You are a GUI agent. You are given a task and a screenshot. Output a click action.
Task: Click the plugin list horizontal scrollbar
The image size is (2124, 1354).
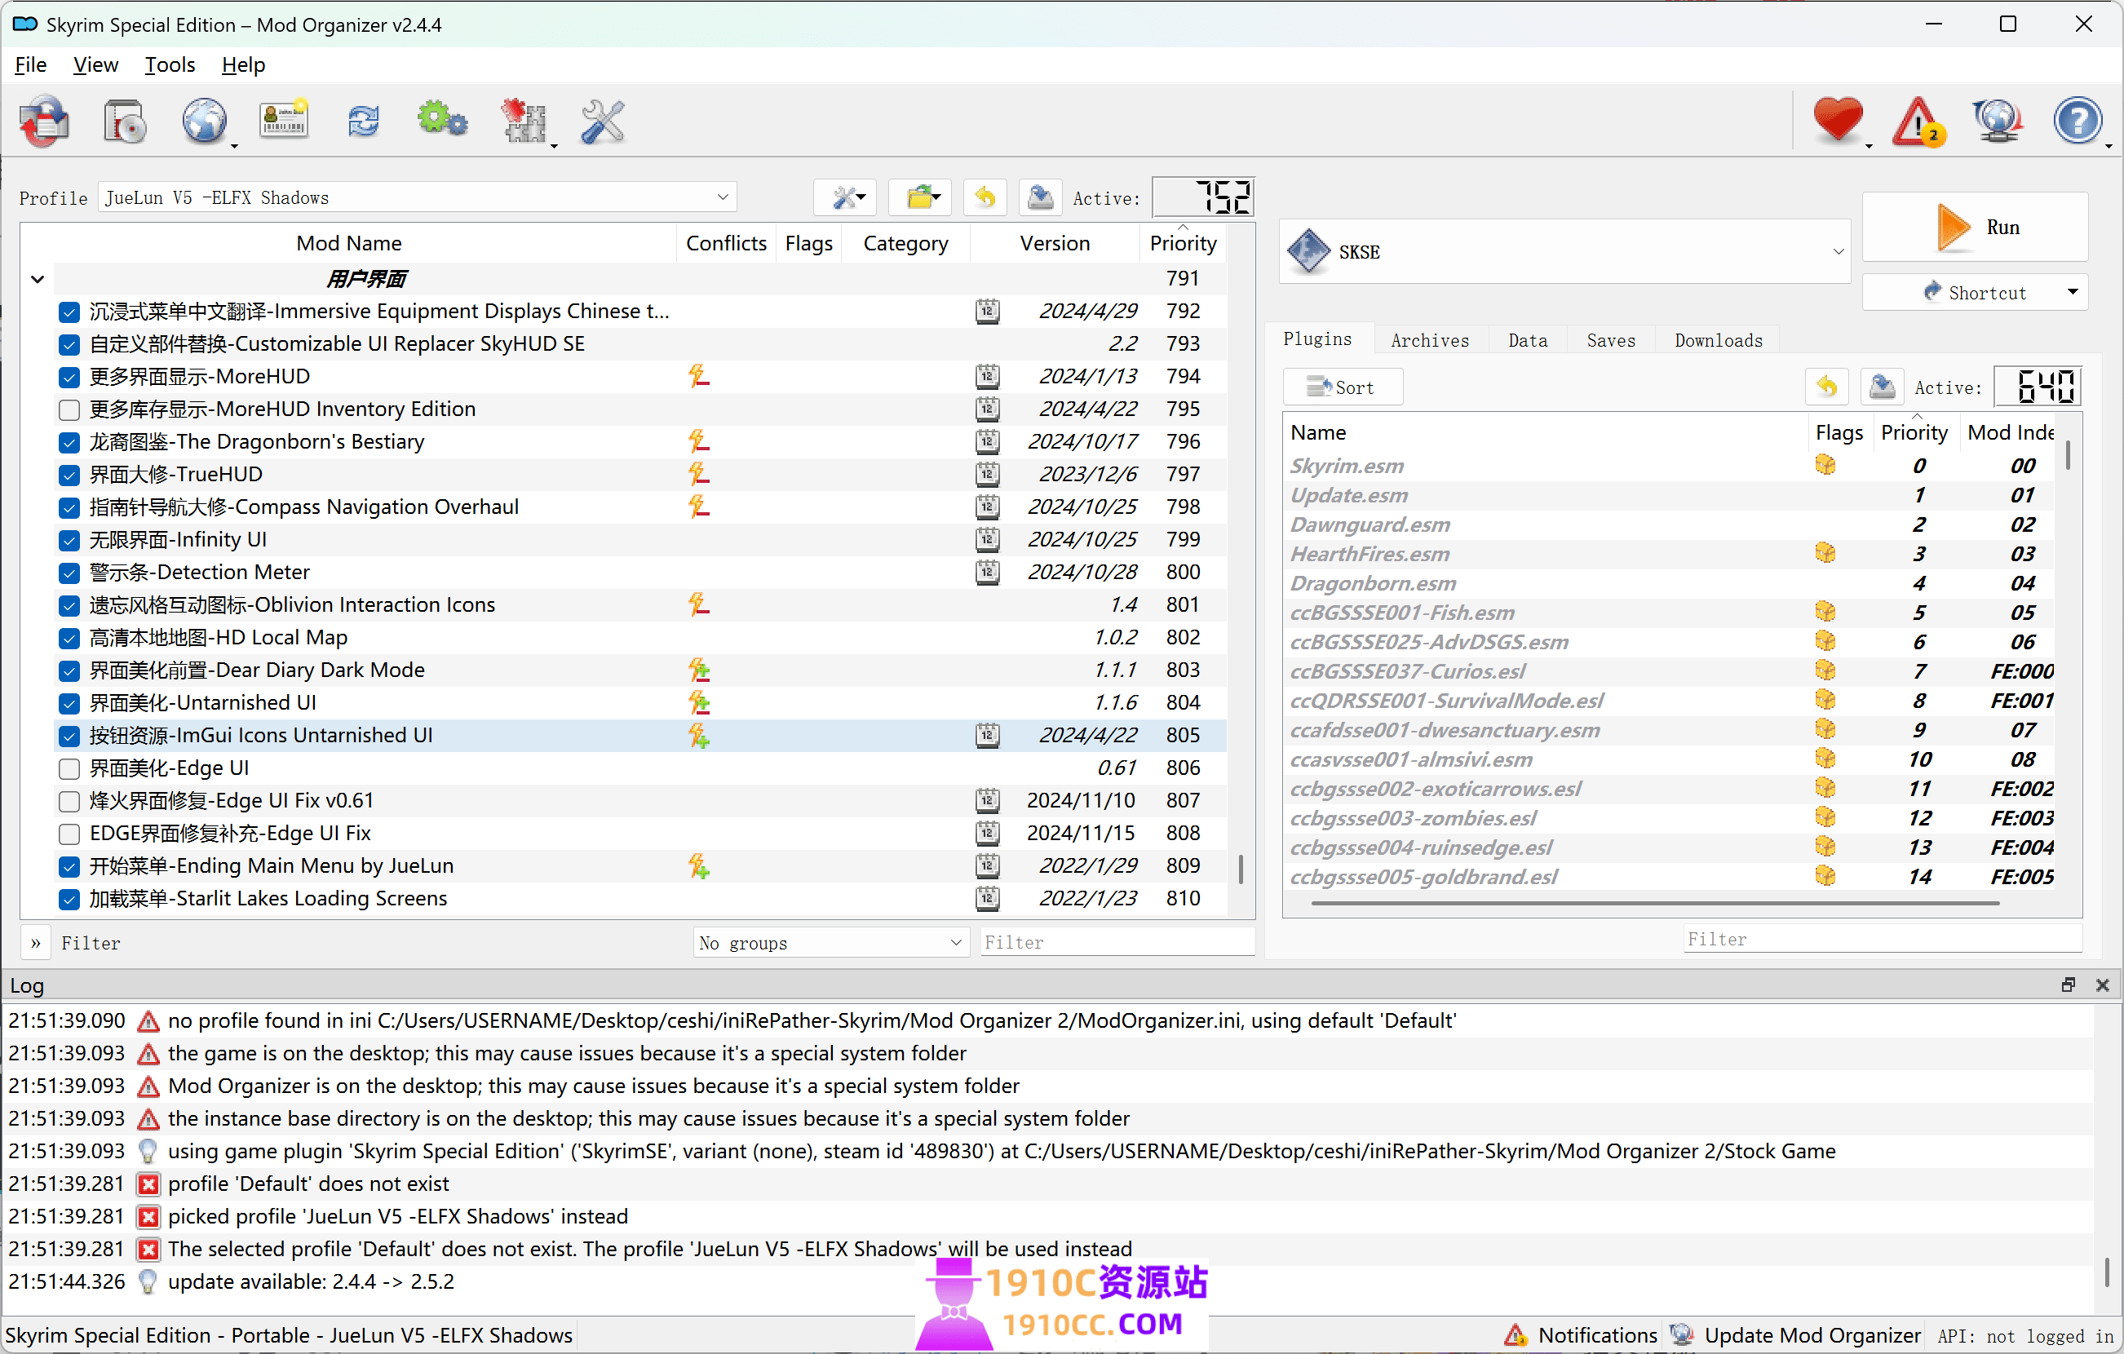click(x=1655, y=903)
